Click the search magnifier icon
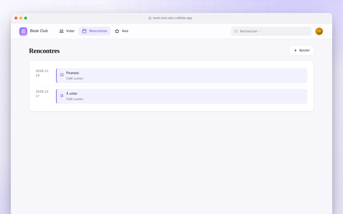 point(236,31)
